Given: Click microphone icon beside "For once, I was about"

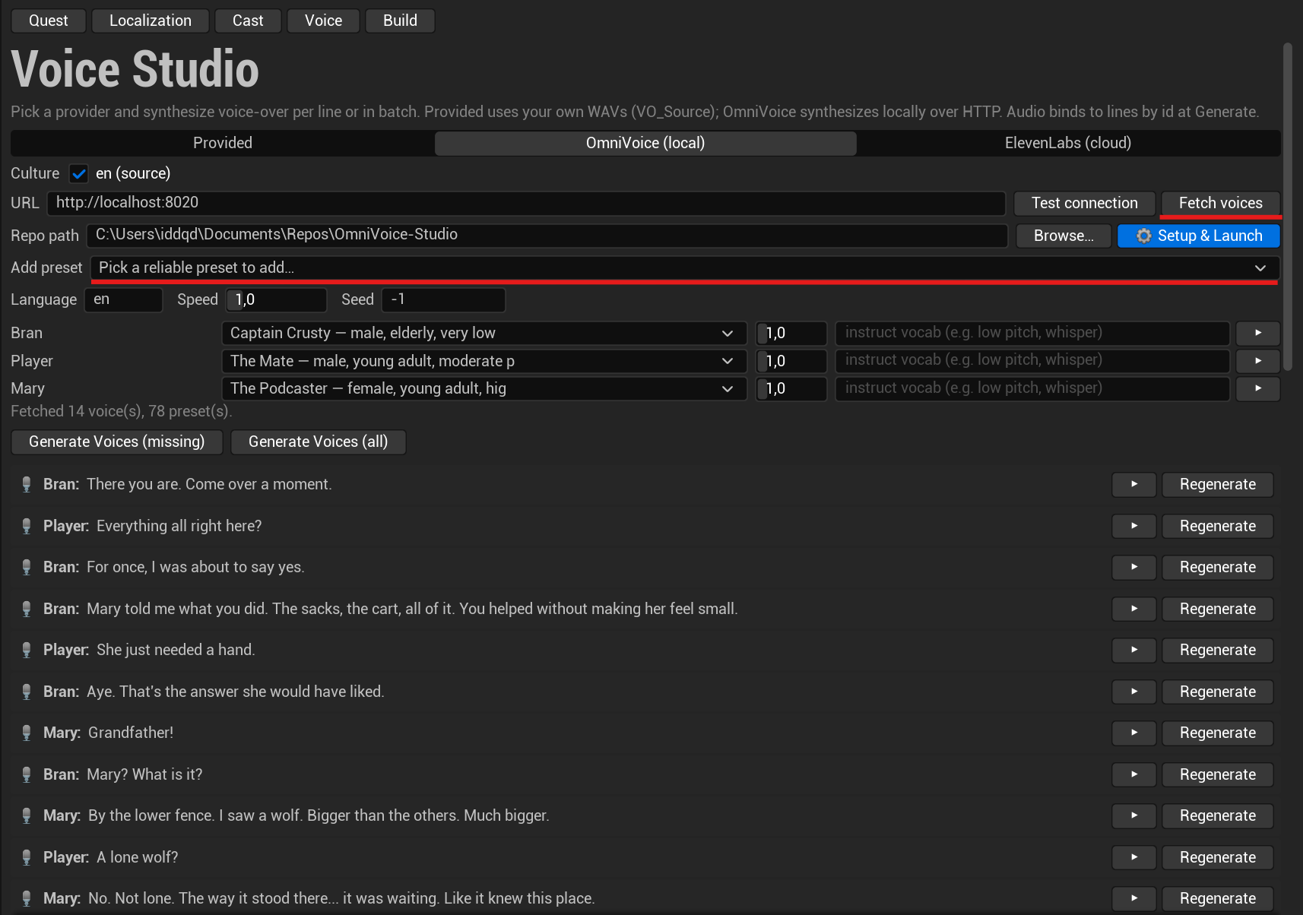Looking at the screenshot, I should [x=27, y=567].
